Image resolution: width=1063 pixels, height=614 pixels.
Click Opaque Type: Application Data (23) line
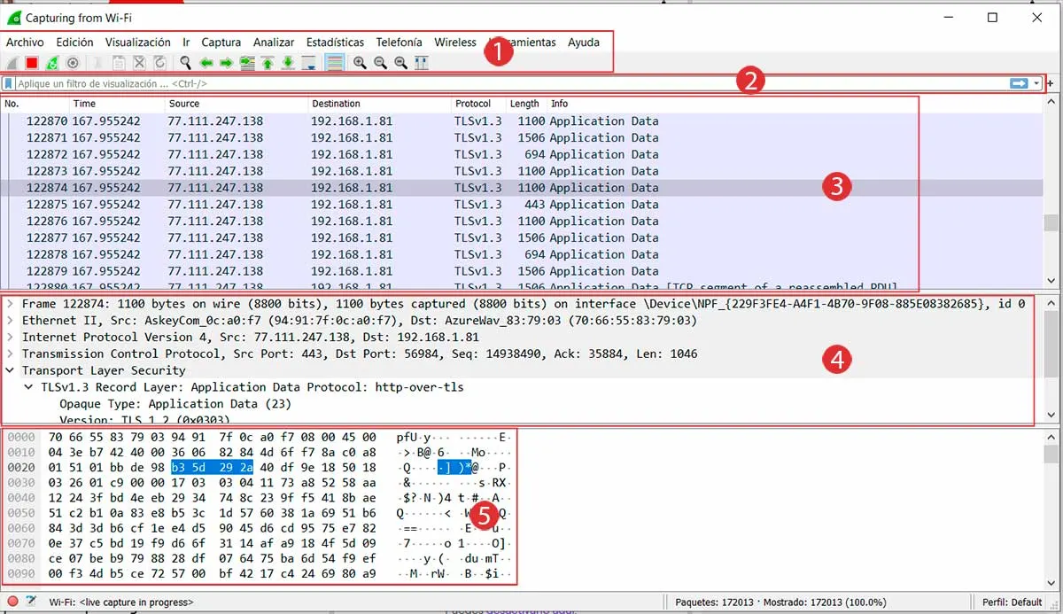[x=175, y=404]
